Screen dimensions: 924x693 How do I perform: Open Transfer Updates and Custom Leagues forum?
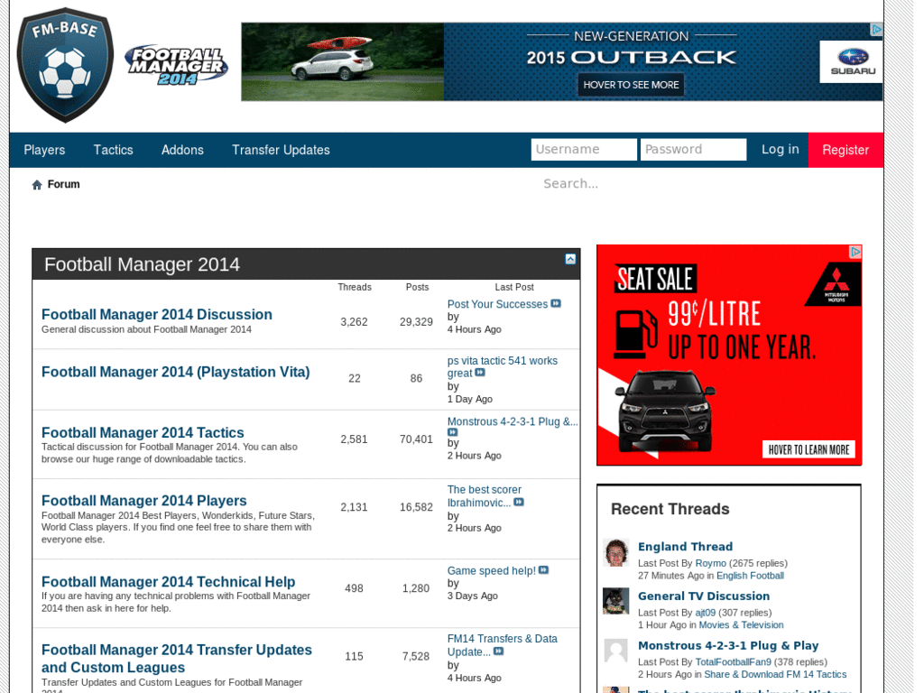pos(177,658)
